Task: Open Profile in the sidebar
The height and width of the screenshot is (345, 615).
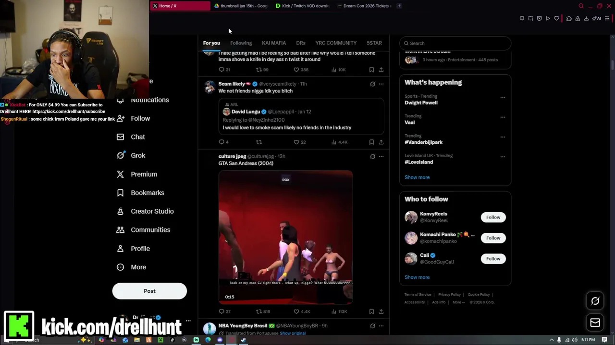Action: tap(134, 249)
